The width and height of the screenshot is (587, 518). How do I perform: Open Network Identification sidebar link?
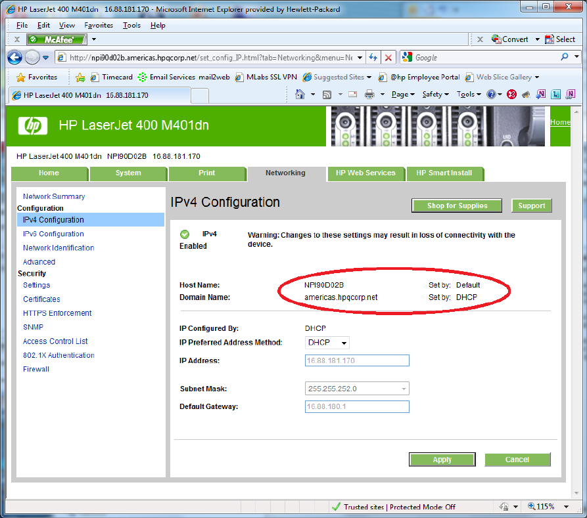[59, 248]
